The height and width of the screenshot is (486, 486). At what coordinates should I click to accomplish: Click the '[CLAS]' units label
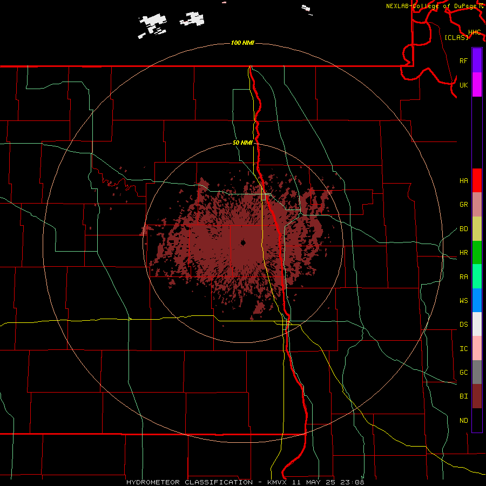click(456, 37)
